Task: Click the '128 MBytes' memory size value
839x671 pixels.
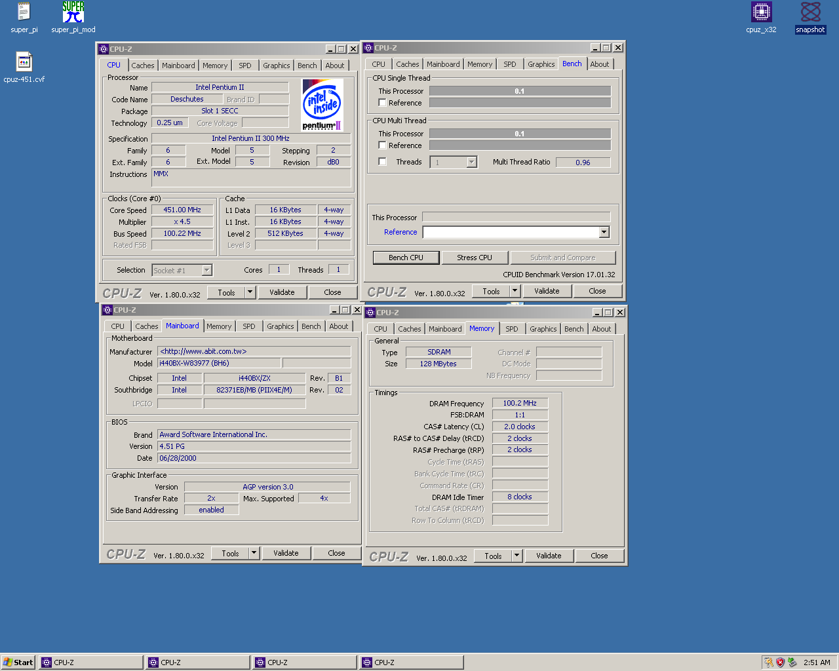Action: 439,364
